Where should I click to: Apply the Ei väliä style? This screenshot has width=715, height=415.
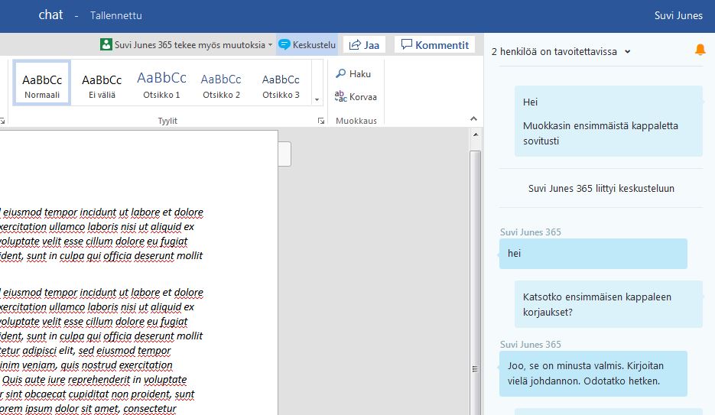click(x=102, y=83)
